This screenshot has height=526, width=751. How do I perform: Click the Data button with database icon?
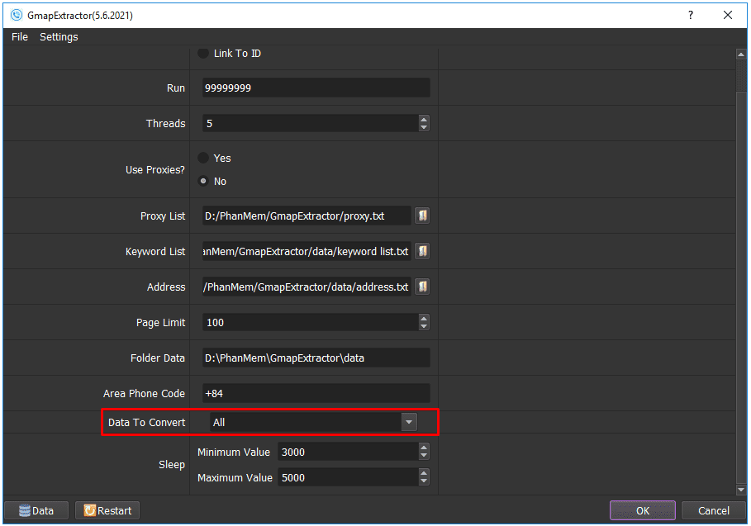pyautogui.click(x=36, y=510)
